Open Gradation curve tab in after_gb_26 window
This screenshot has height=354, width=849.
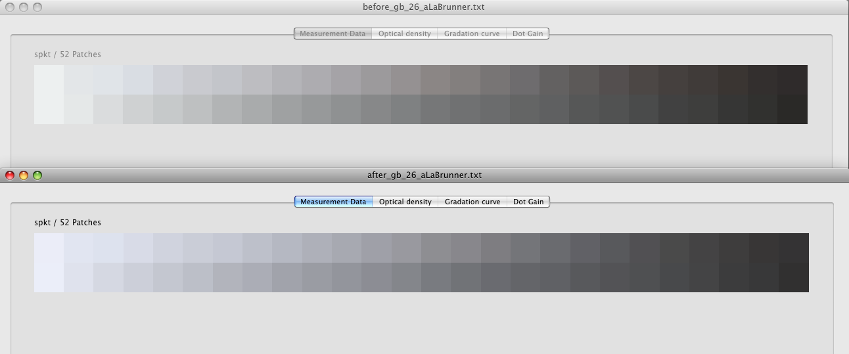coord(472,202)
